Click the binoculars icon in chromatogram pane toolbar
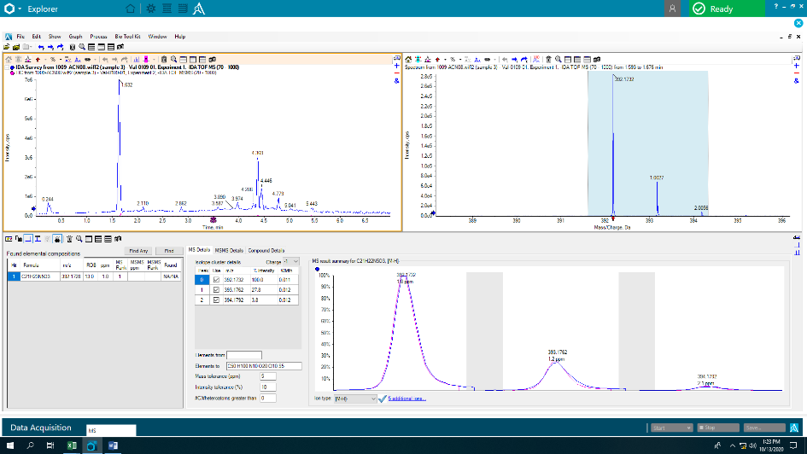 [213, 60]
